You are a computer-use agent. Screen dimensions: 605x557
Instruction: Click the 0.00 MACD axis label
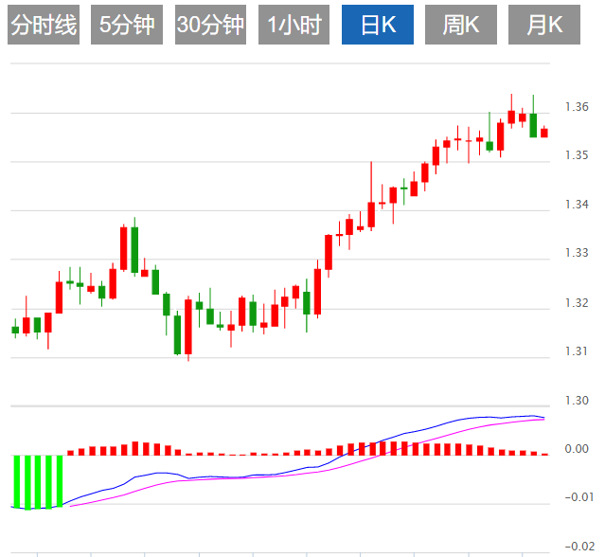(577, 449)
